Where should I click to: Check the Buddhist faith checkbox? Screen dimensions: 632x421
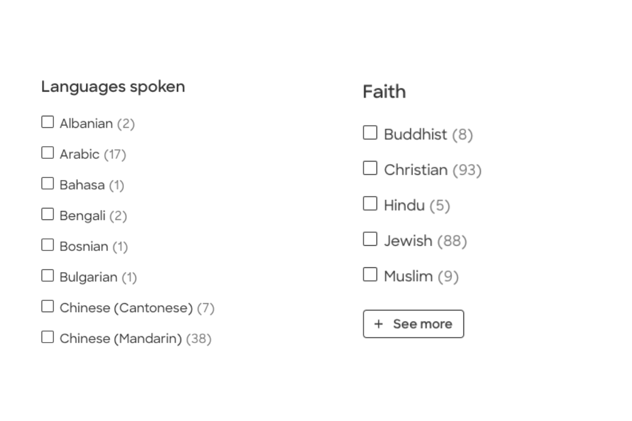point(370,133)
